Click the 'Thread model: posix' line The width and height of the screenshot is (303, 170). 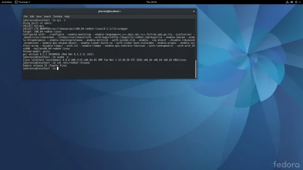click(x=36, y=51)
